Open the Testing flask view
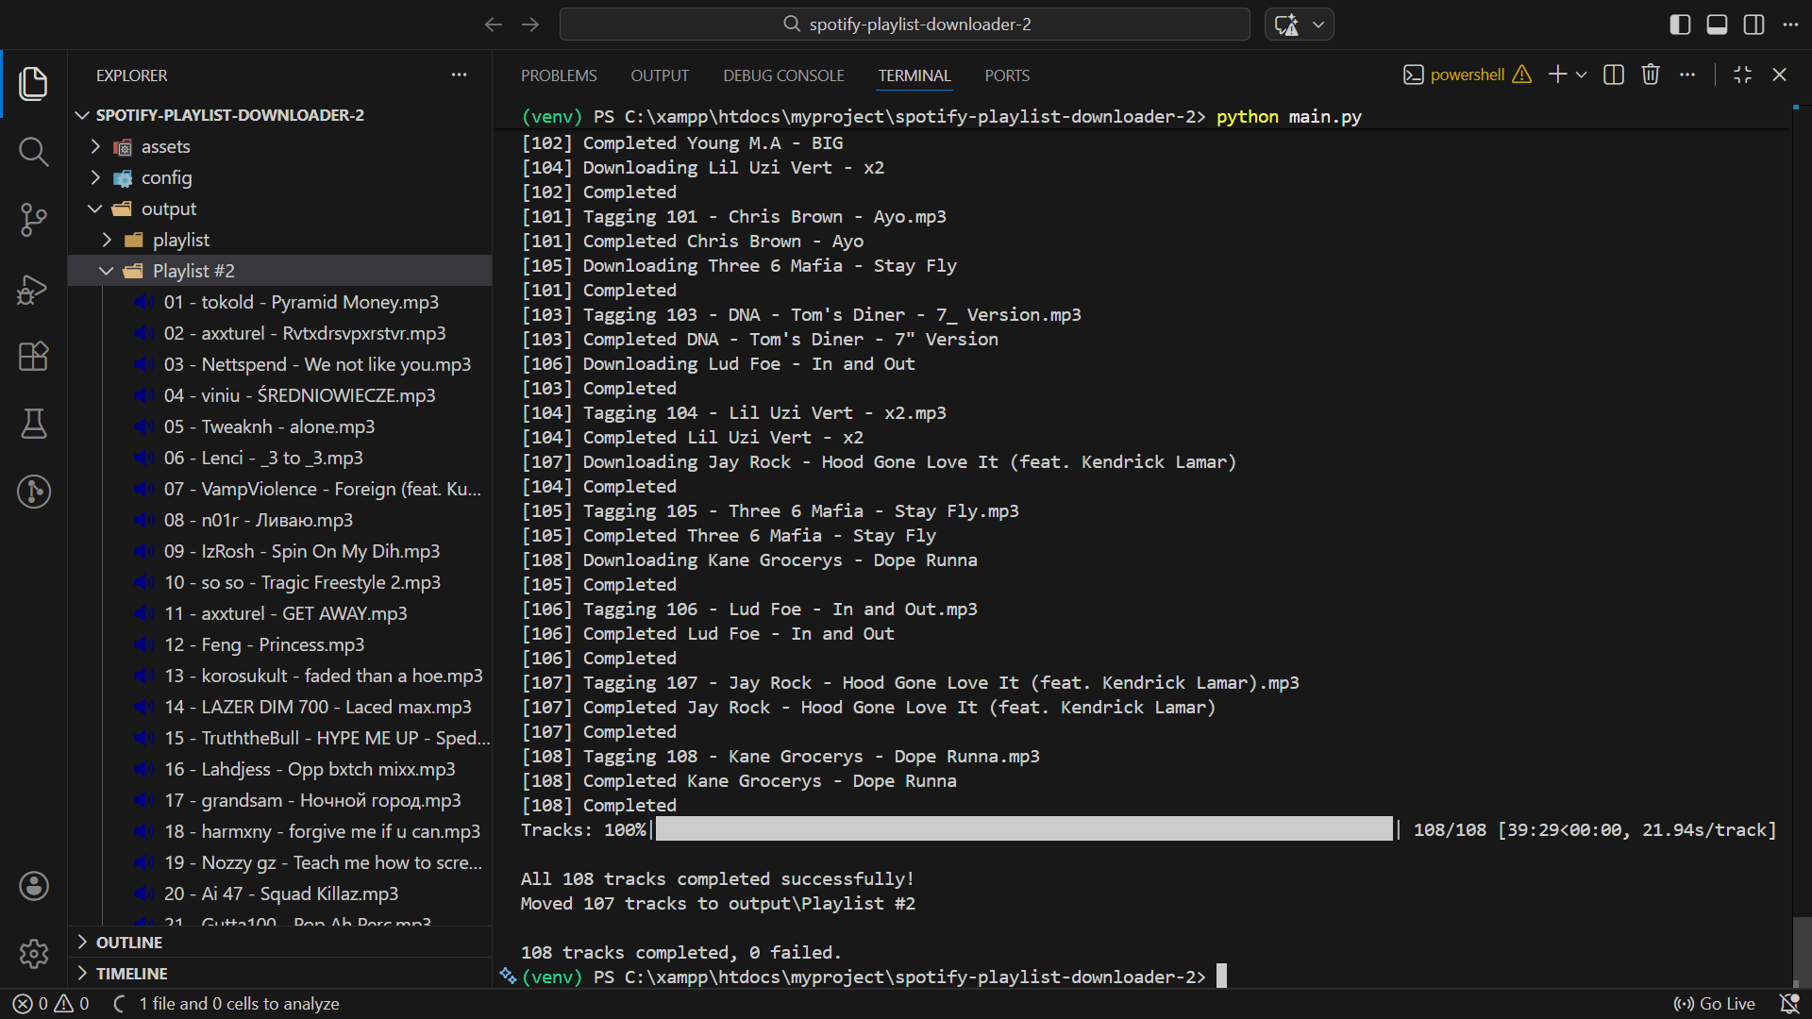The width and height of the screenshot is (1812, 1019). point(34,425)
